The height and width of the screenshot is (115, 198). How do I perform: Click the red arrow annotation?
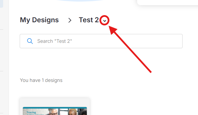[131, 49]
